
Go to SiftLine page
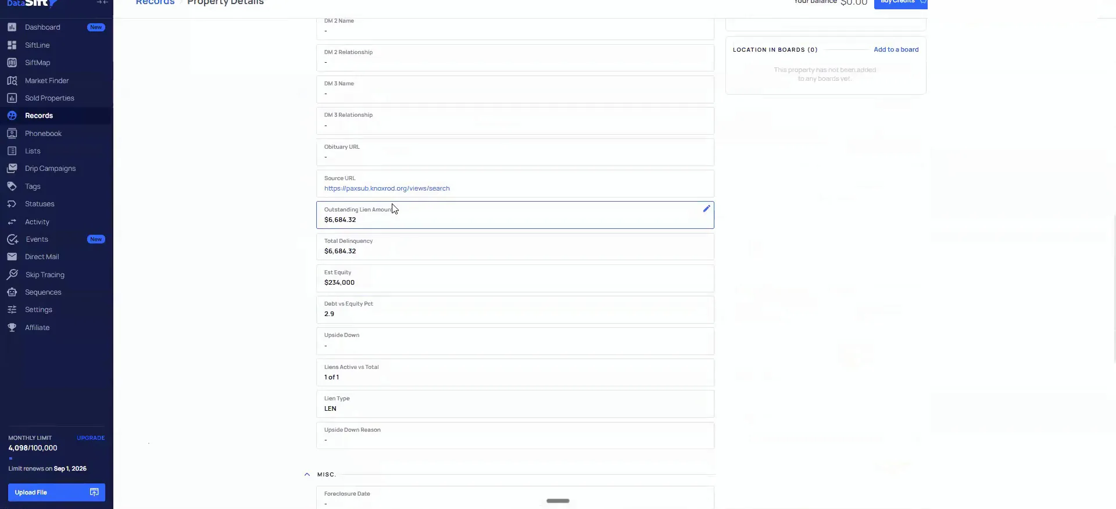pyautogui.click(x=37, y=45)
